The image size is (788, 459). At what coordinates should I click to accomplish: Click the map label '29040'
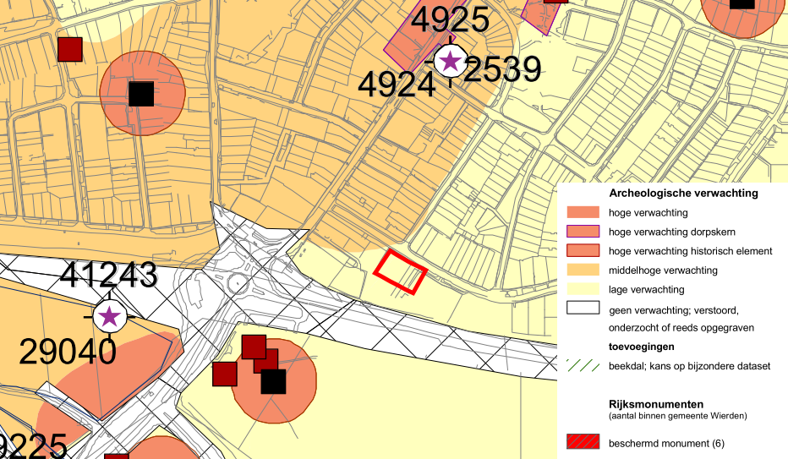pos(68,352)
